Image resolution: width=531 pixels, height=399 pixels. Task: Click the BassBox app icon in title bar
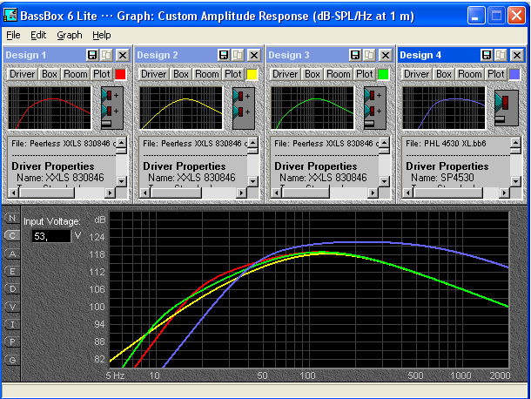click(x=10, y=16)
